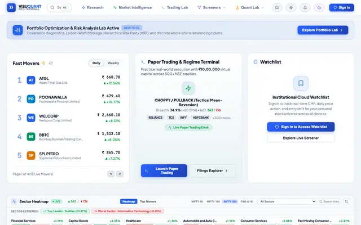
Task: Select the TCS ticker chip
Action: click(x=171, y=118)
